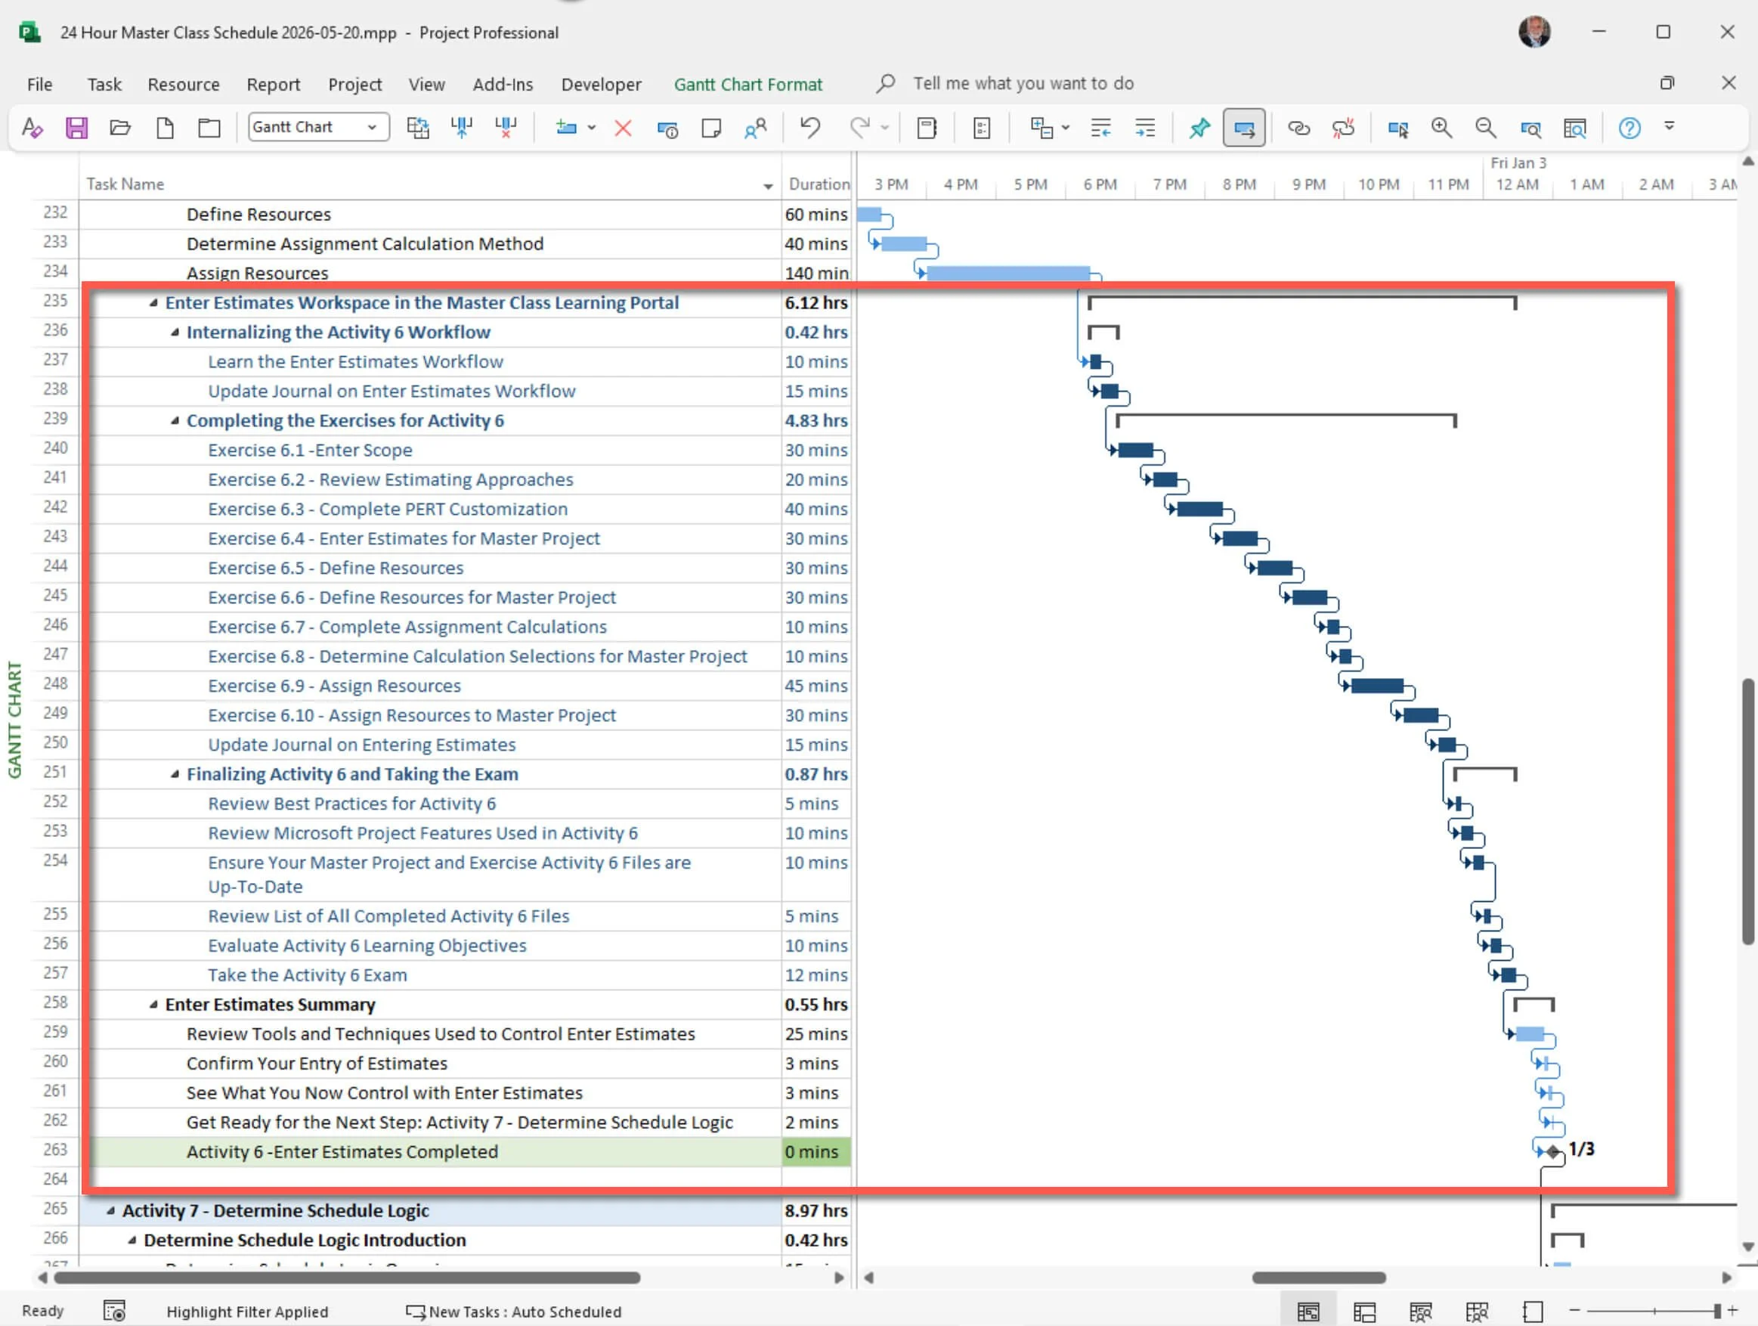
Task: Collapse Determine Schedule Logic Introduction
Action: (132, 1240)
